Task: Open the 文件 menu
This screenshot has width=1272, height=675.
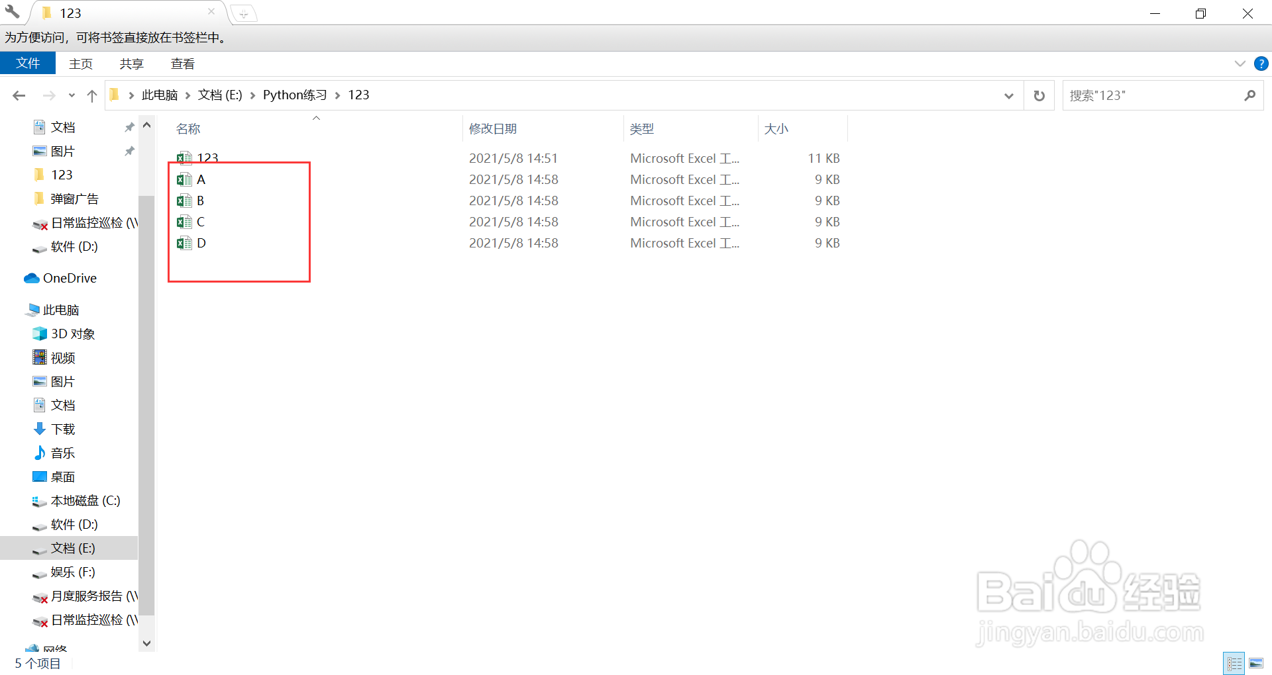Action: click(28, 64)
